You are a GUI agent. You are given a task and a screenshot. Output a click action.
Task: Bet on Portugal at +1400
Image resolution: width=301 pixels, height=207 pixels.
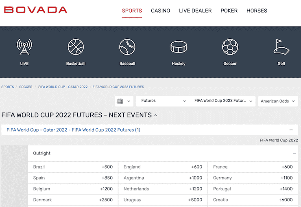253,189
